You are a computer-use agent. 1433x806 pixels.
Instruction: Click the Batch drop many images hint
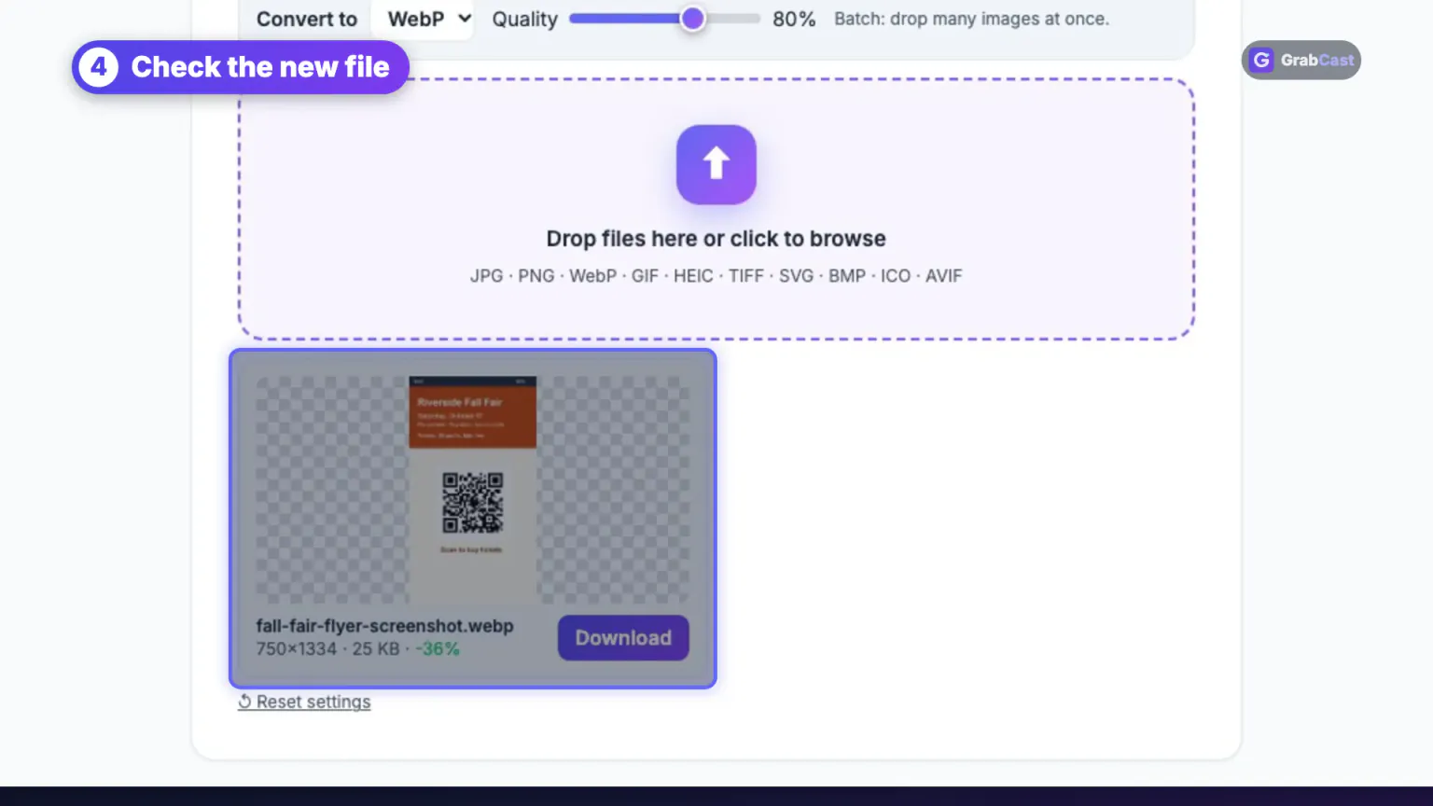coord(971,19)
